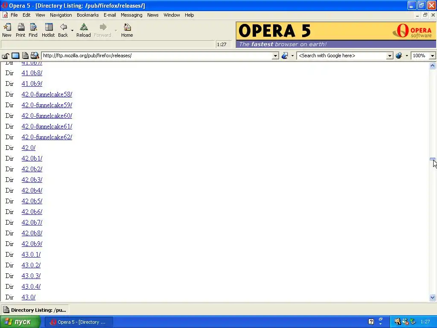This screenshot has width=437, height=328.
Task: Open the Navigation menu
Action: point(61,15)
